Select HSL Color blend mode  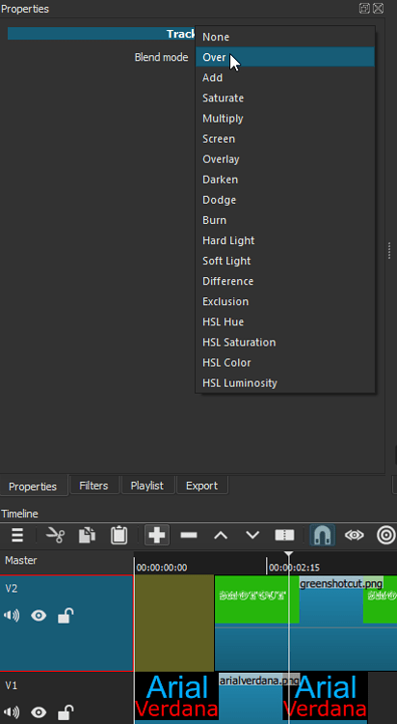(285, 362)
